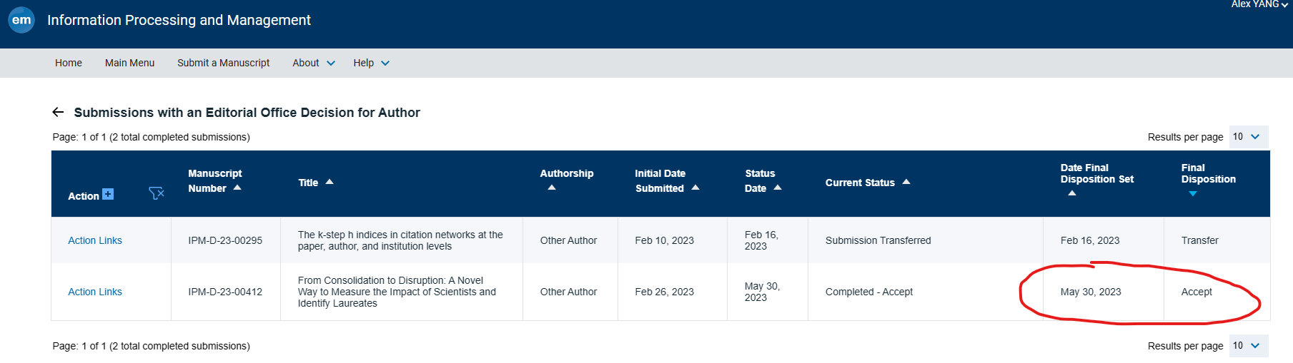1293x363 pixels.
Task: Click the back arrow beside Submissions heading
Action: click(59, 112)
